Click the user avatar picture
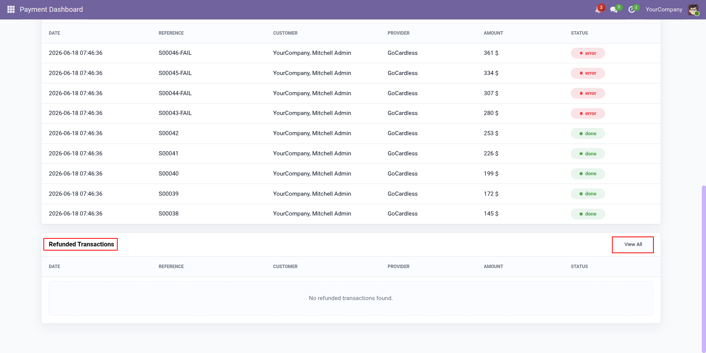 [693, 10]
